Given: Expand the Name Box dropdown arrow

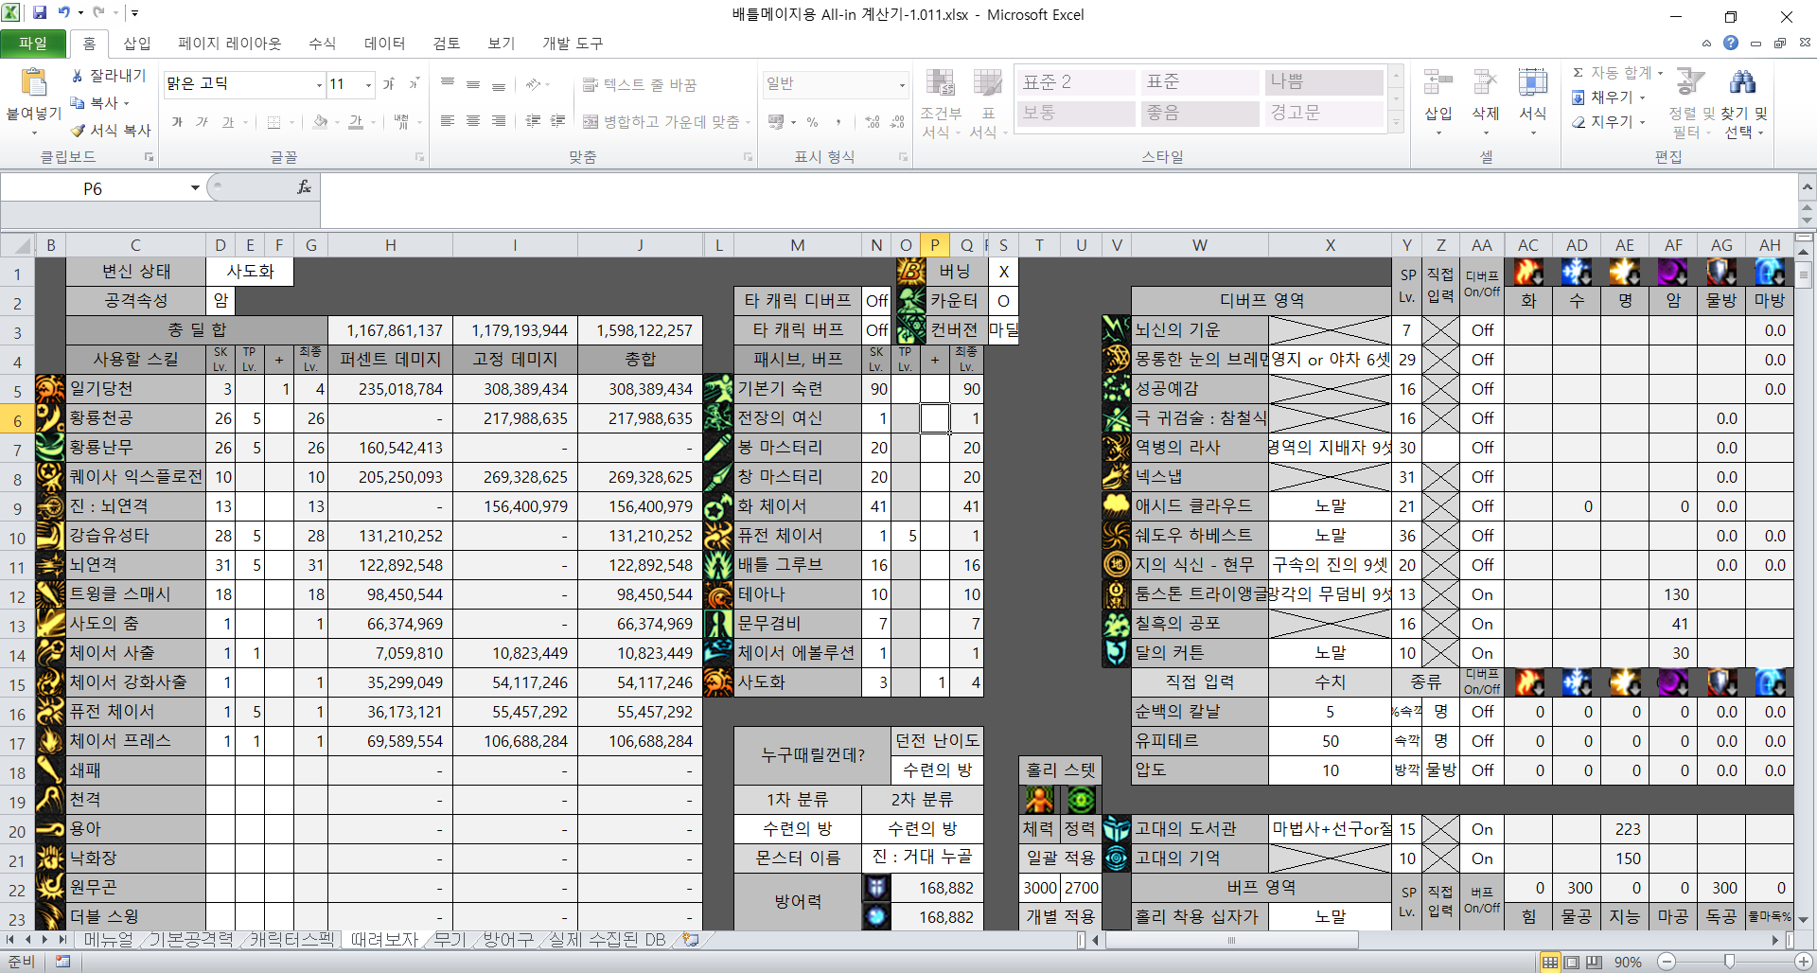Looking at the screenshot, I should (x=195, y=188).
